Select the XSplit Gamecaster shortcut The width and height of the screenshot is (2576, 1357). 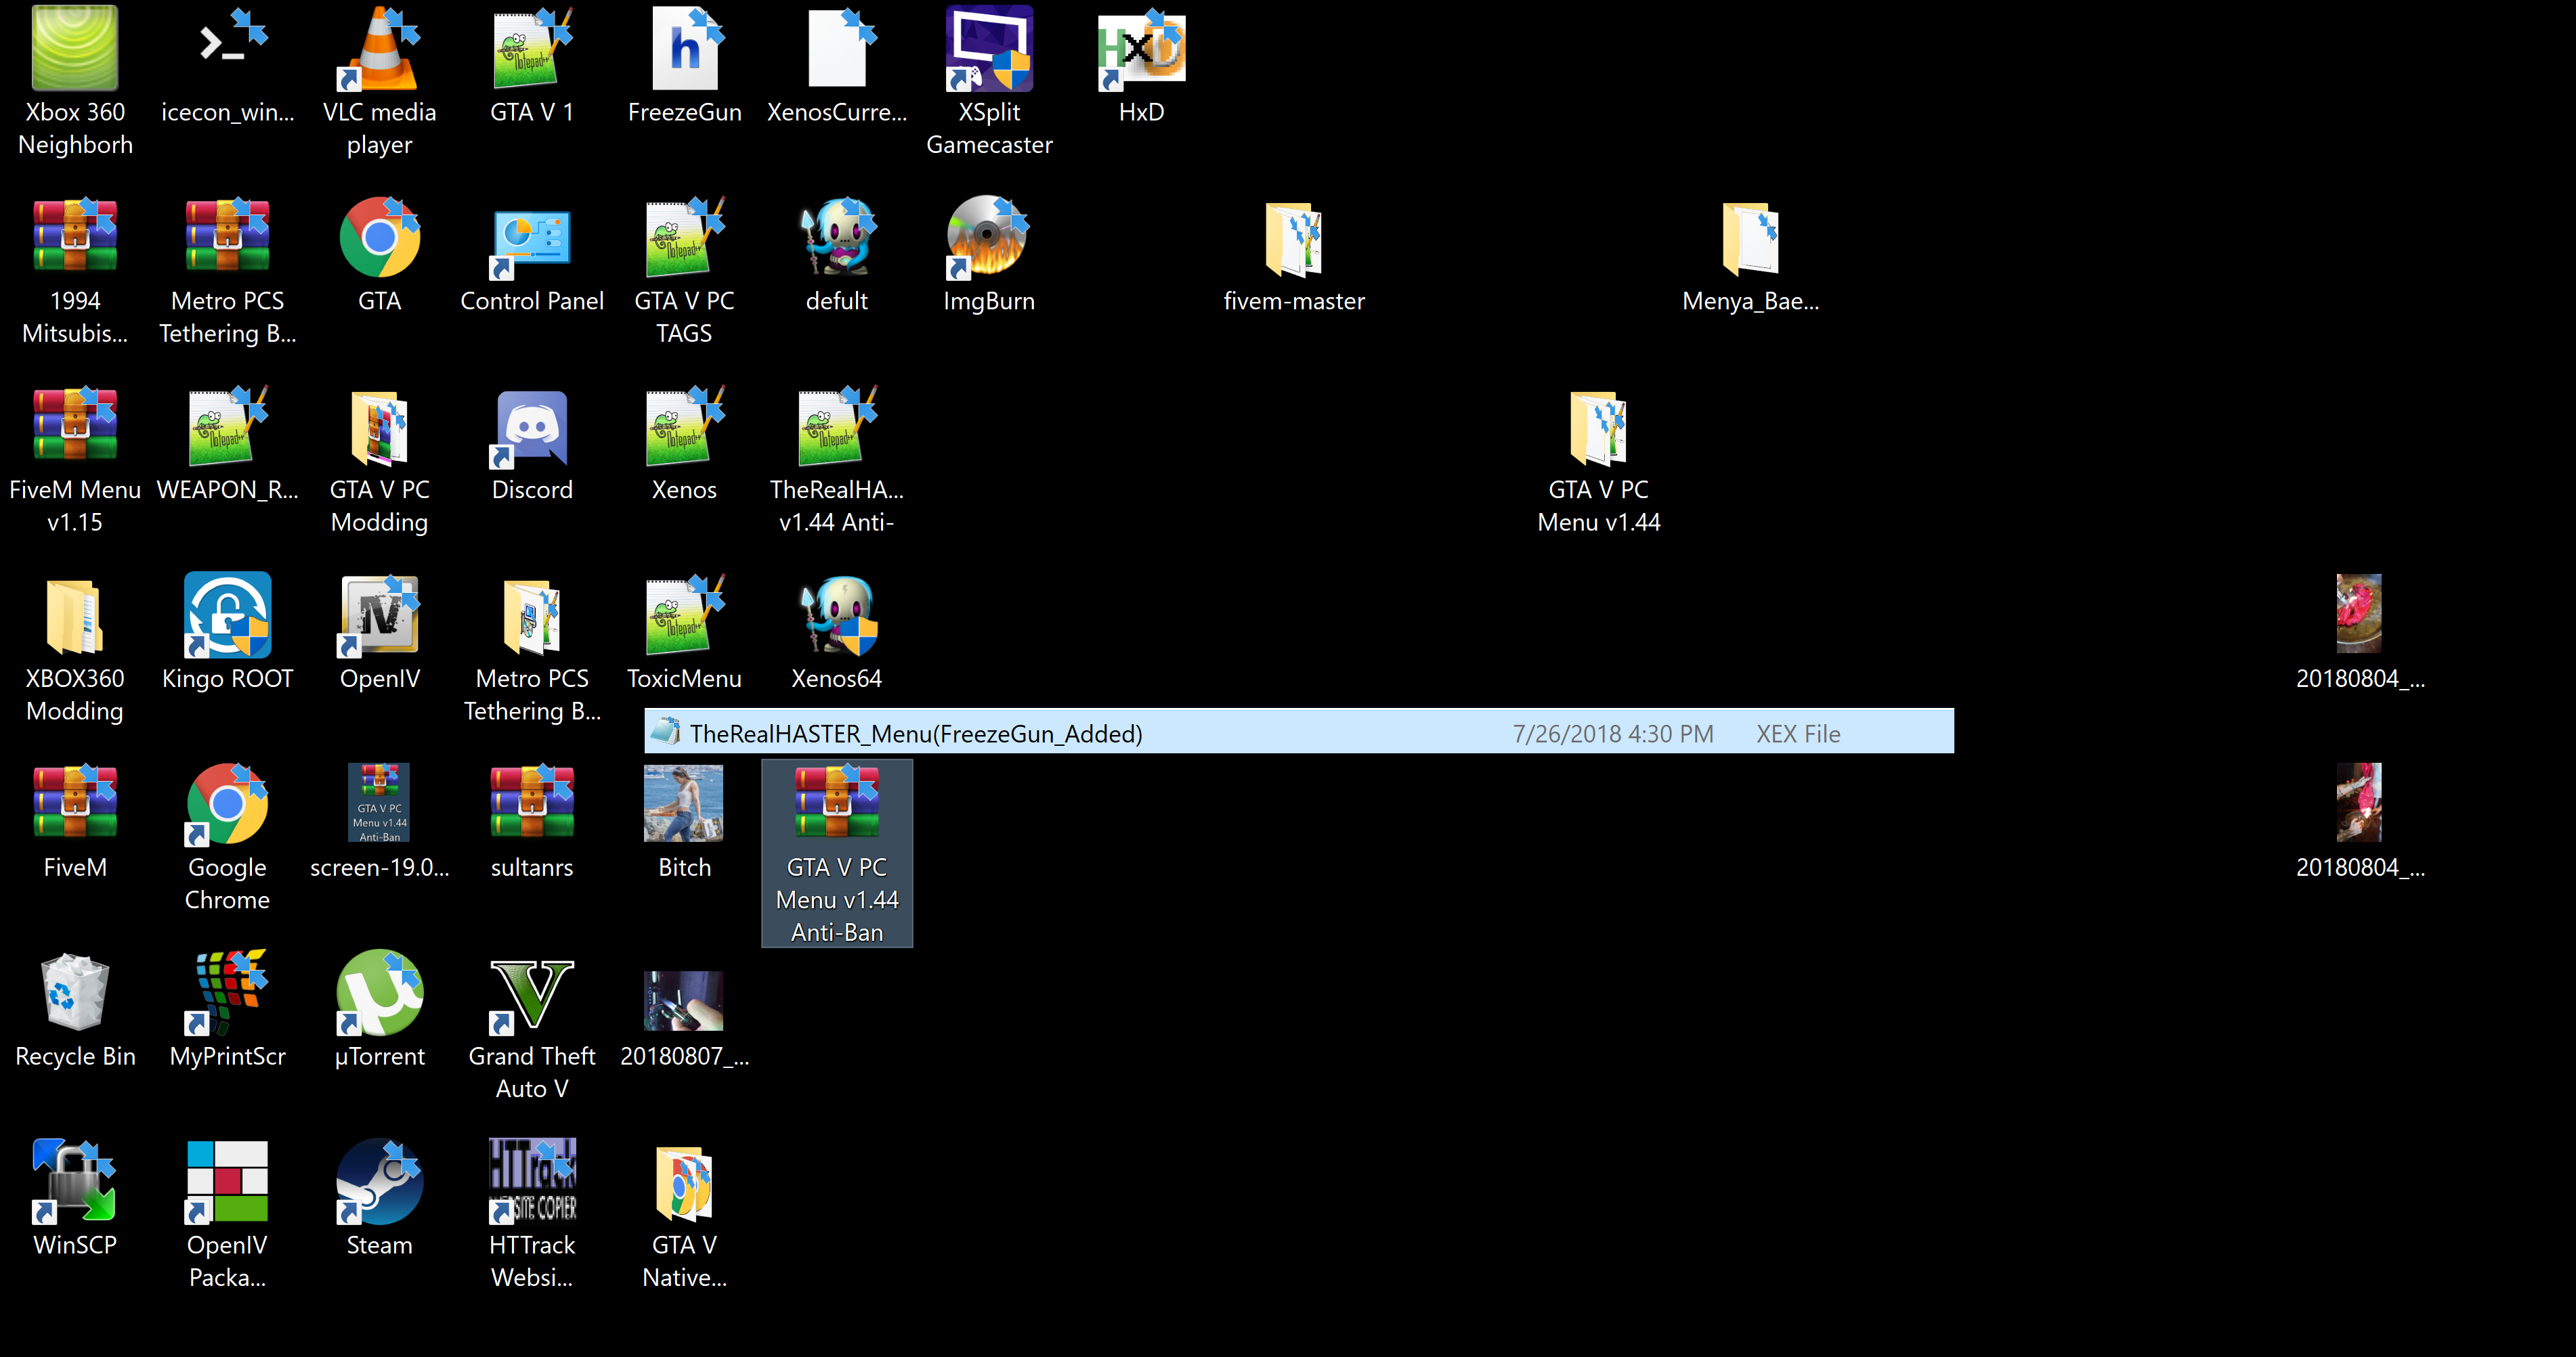pos(988,50)
